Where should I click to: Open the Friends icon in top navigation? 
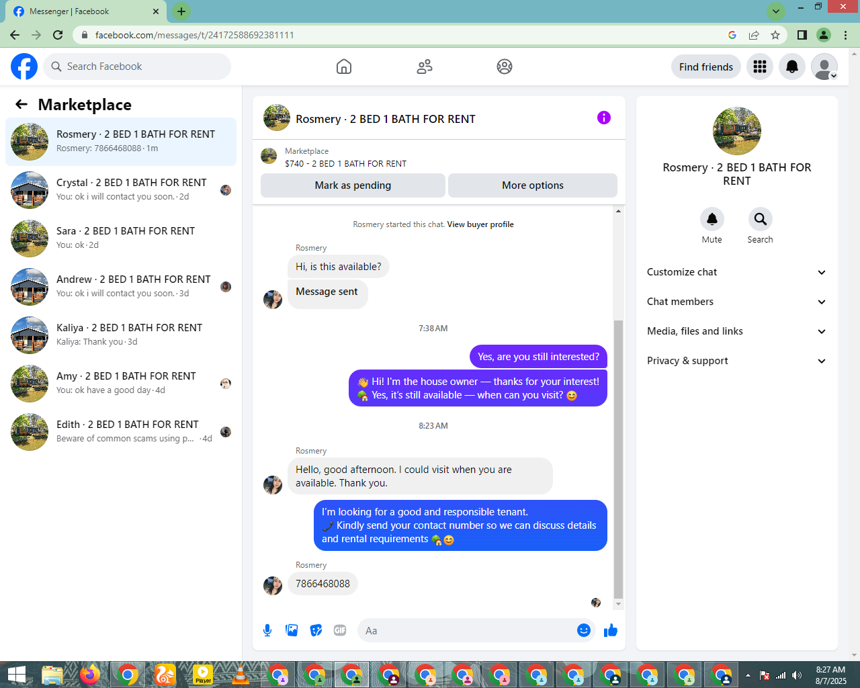coord(425,67)
